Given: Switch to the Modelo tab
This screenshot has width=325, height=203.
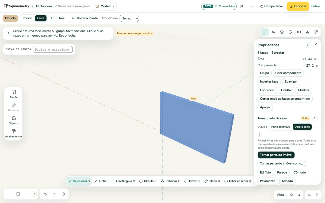Looking at the screenshot, I should click(x=10, y=18).
